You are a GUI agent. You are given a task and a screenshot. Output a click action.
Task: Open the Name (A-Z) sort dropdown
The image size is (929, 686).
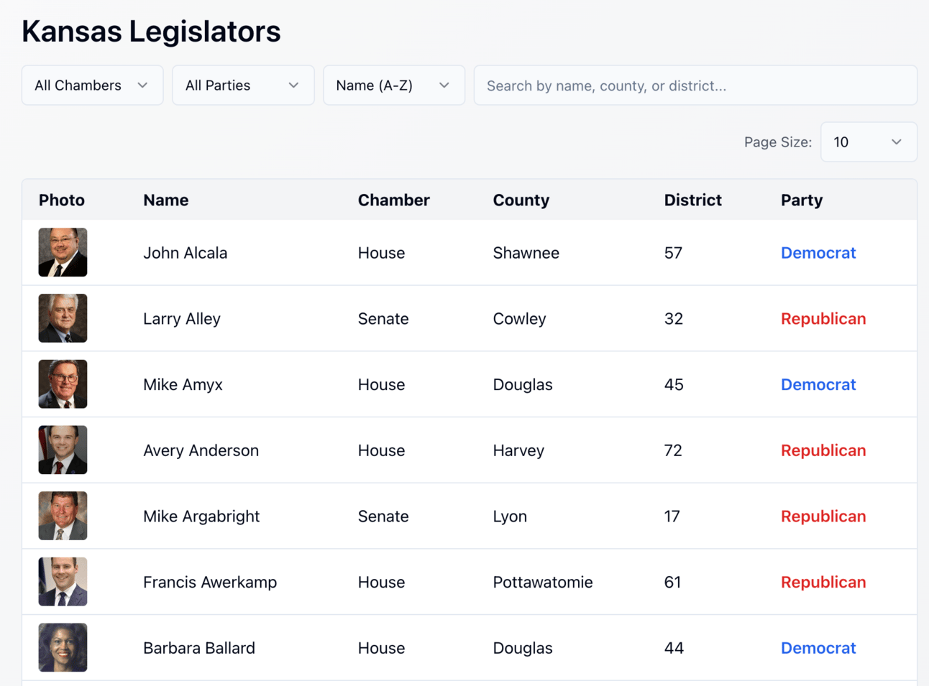pos(393,85)
